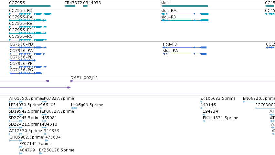
Task: Select the CR43372 gene label
Action: 73,3
